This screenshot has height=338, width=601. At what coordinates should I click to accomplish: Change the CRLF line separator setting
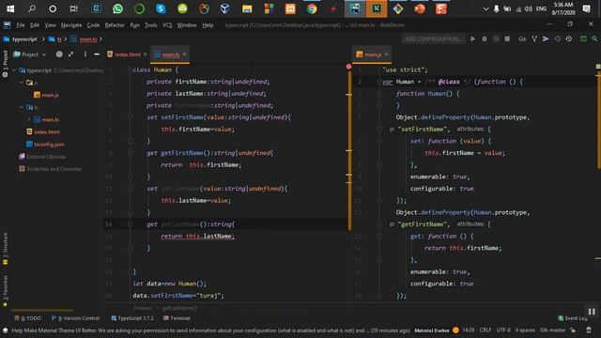485,330
